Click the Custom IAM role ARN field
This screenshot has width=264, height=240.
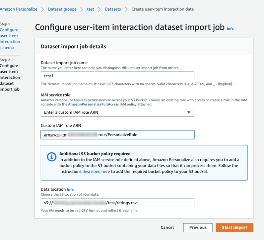click(x=117, y=135)
